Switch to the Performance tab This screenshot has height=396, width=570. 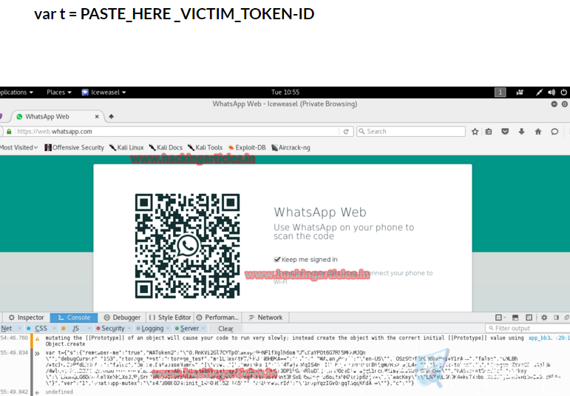(x=218, y=318)
